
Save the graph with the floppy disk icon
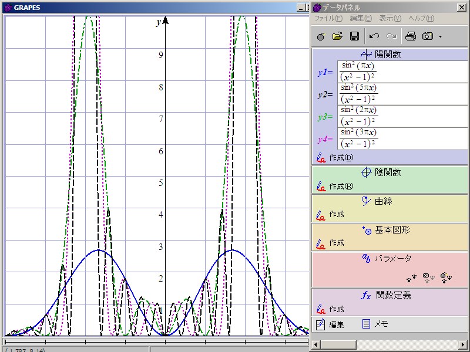coord(354,36)
